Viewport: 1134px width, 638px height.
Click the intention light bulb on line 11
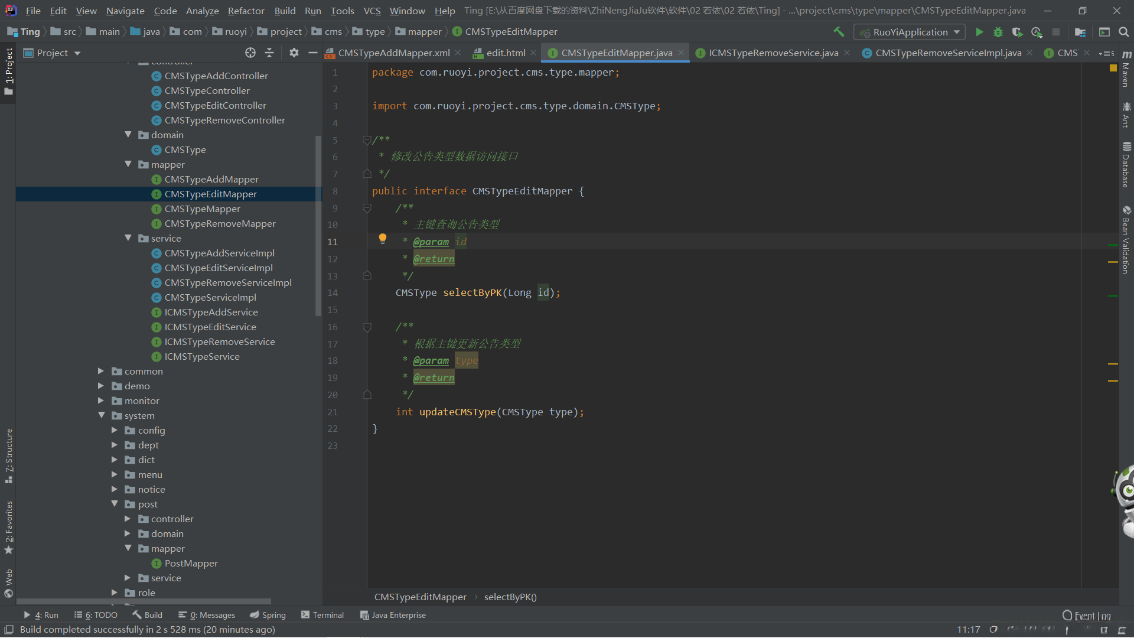click(383, 239)
